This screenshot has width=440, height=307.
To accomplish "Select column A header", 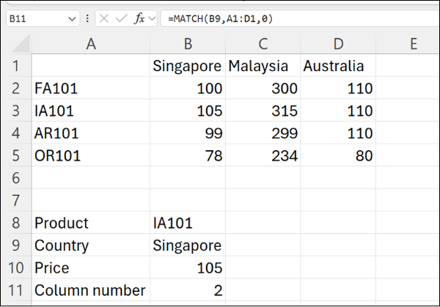I will (x=90, y=44).
